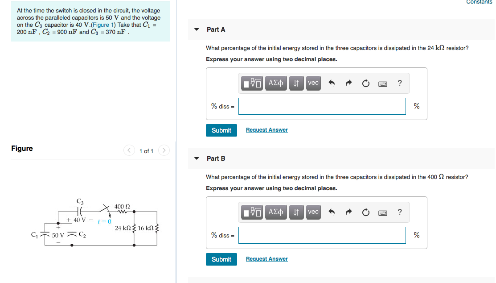Select the equation templates icon in Part A
Image resolution: width=496 pixels, height=283 pixels.
252,83
